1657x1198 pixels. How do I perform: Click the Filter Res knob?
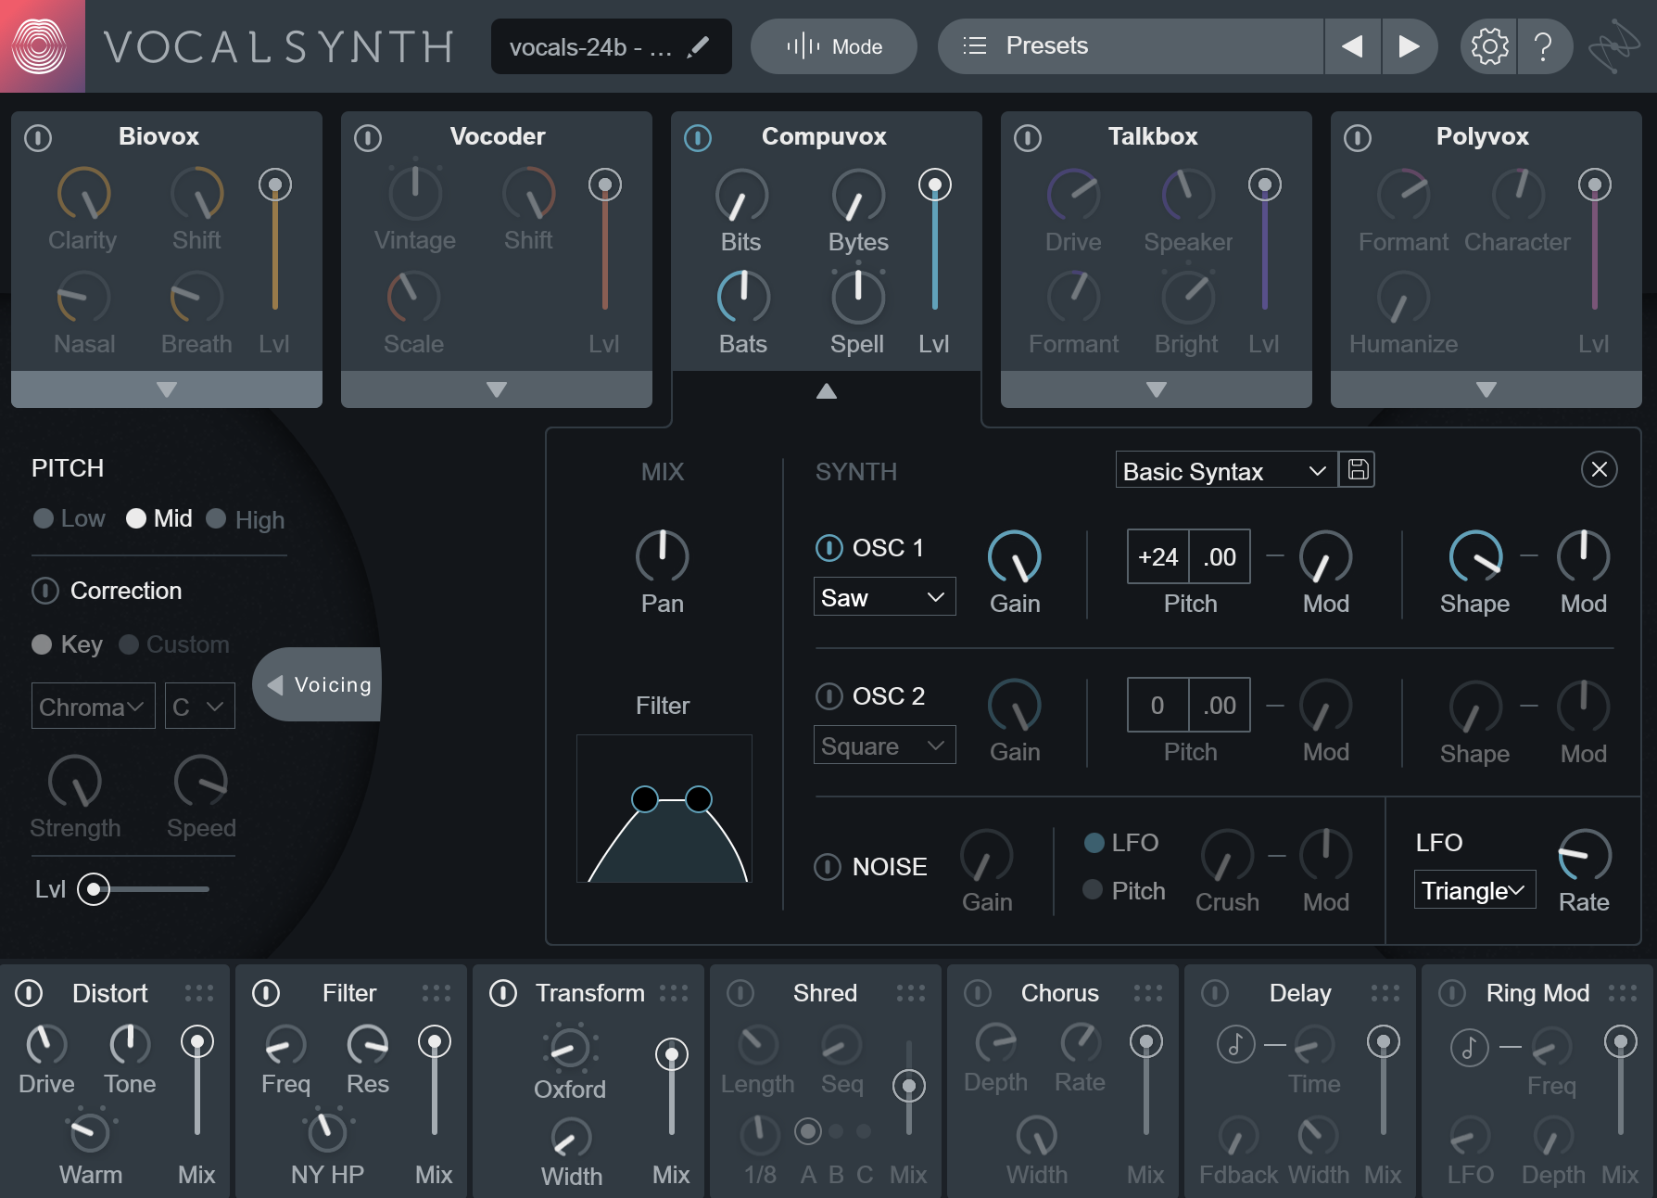[x=368, y=1045]
